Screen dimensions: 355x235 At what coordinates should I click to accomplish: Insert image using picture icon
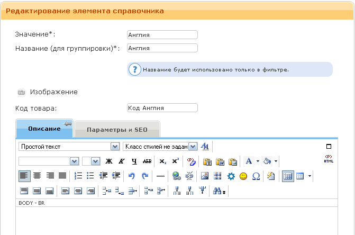[205, 176]
